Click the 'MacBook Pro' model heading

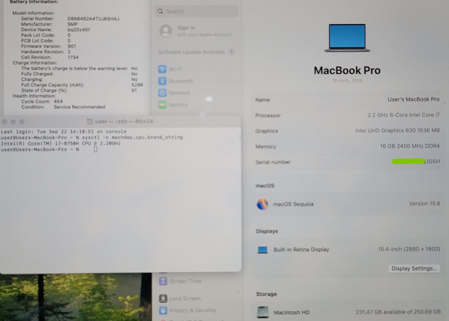tap(347, 71)
